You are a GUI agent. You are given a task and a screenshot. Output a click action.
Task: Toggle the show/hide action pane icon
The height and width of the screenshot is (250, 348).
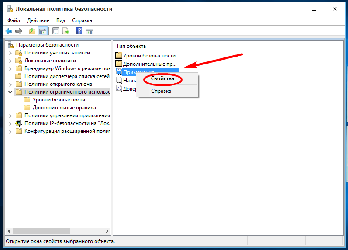[90, 31]
